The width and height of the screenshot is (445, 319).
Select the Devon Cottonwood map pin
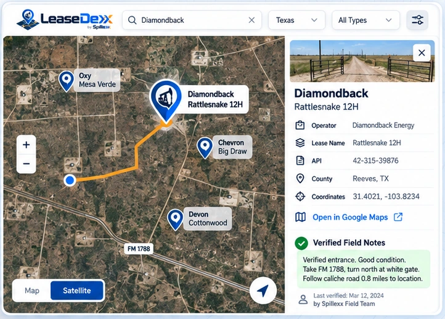pyautogui.click(x=176, y=220)
